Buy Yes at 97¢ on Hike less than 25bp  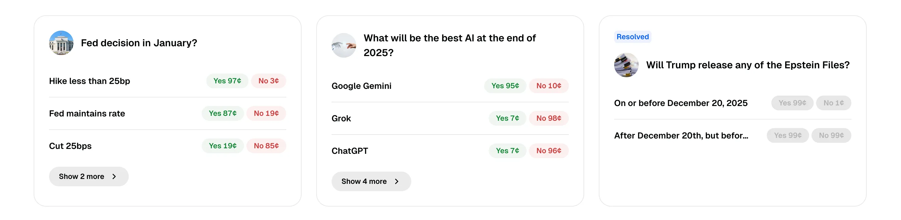[x=227, y=81]
